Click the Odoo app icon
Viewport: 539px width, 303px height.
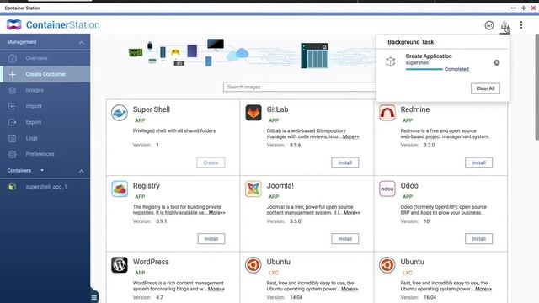pyautogui.click(x=387, y=189)
